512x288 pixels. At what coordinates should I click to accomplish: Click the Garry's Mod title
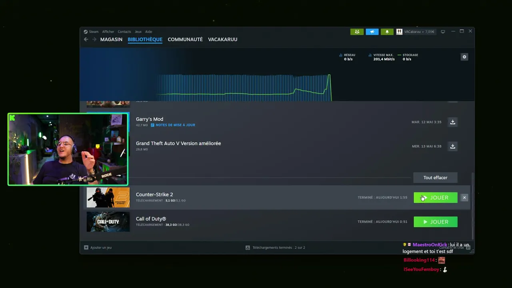click(150, 119)
